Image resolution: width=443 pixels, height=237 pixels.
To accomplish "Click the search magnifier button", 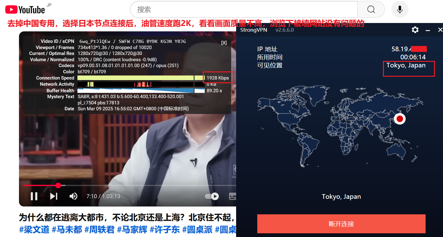I will point(371,9).
